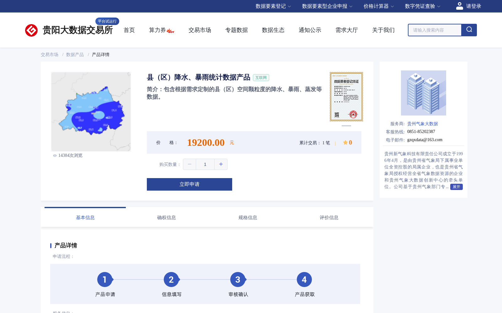502x313 pixels.
Task: Click the 平台试运行 badge
Action: 107,21
